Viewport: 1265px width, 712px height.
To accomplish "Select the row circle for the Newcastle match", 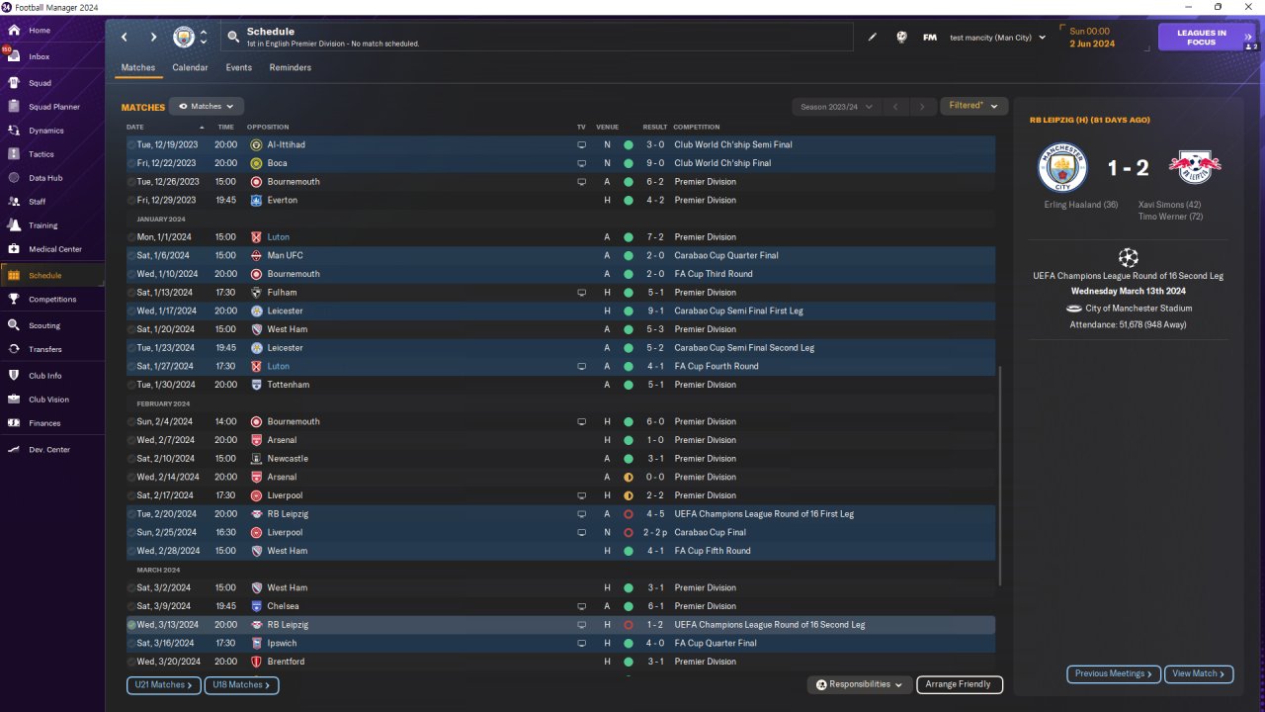I will point(131,459).
